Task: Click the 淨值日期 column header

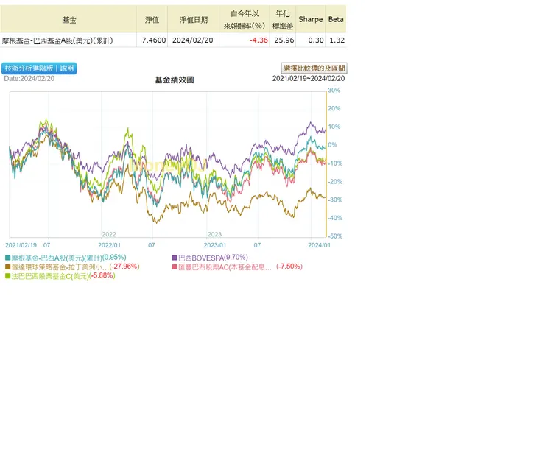Action: 193,20
